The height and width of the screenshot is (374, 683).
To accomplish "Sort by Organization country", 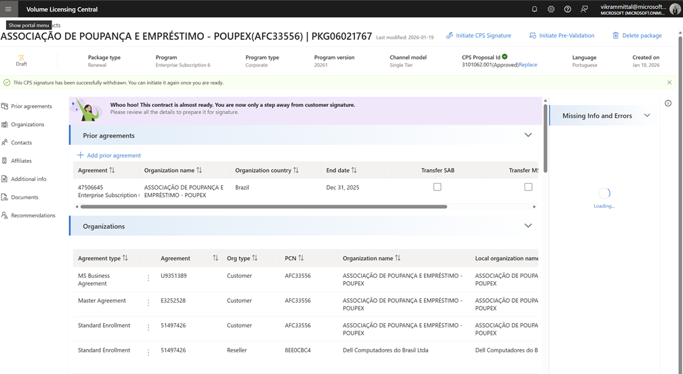I will coord(295,170).
